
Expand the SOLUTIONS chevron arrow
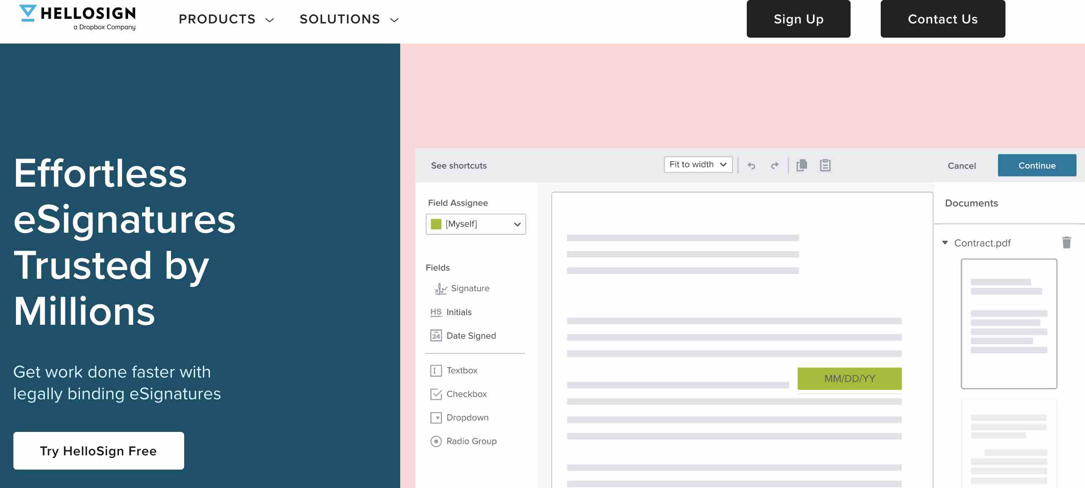[394, 20]
